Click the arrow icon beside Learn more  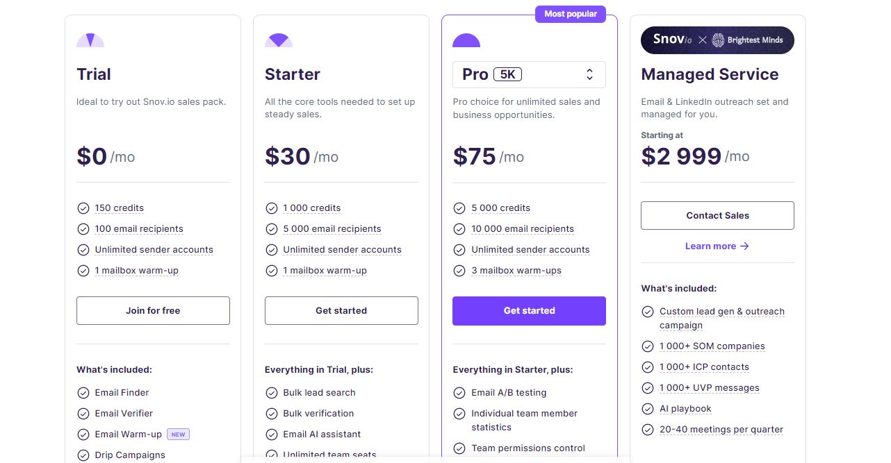(744, 246)
